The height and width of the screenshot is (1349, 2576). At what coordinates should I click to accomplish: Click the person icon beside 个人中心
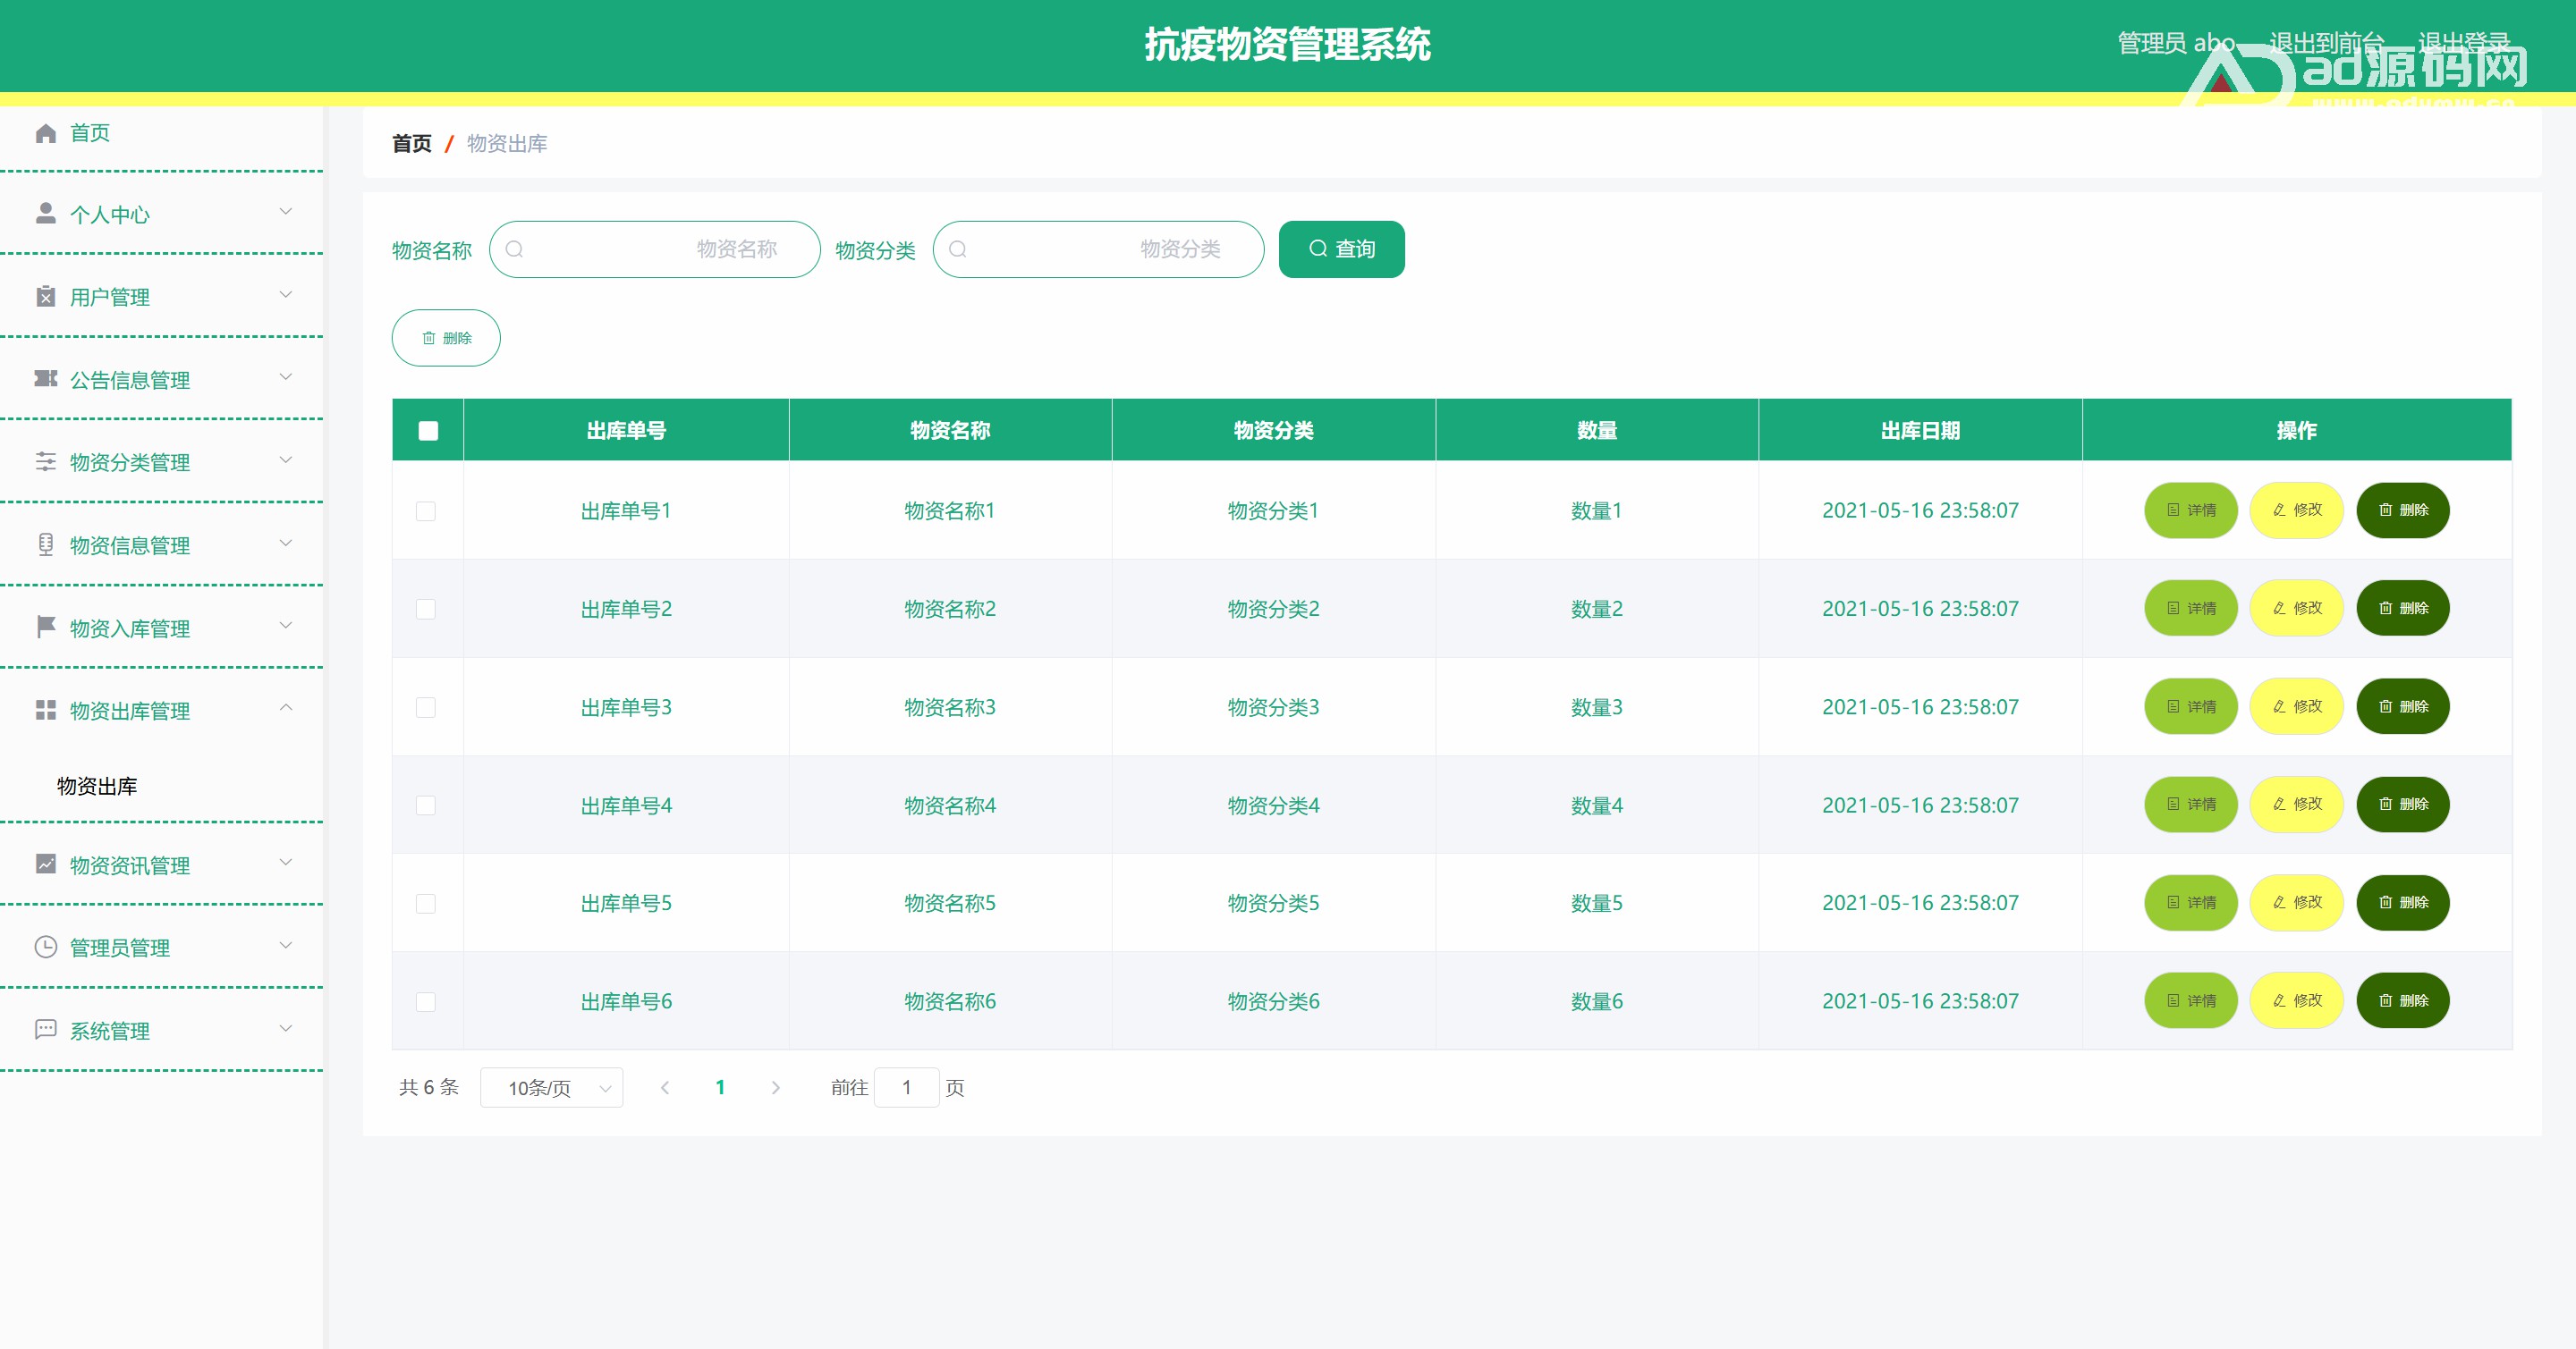45,214
